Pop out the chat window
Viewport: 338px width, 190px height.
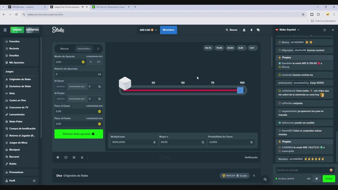[x=325, y=30]
